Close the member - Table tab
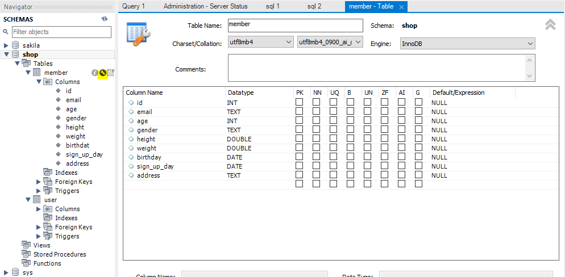 point(401,7)
